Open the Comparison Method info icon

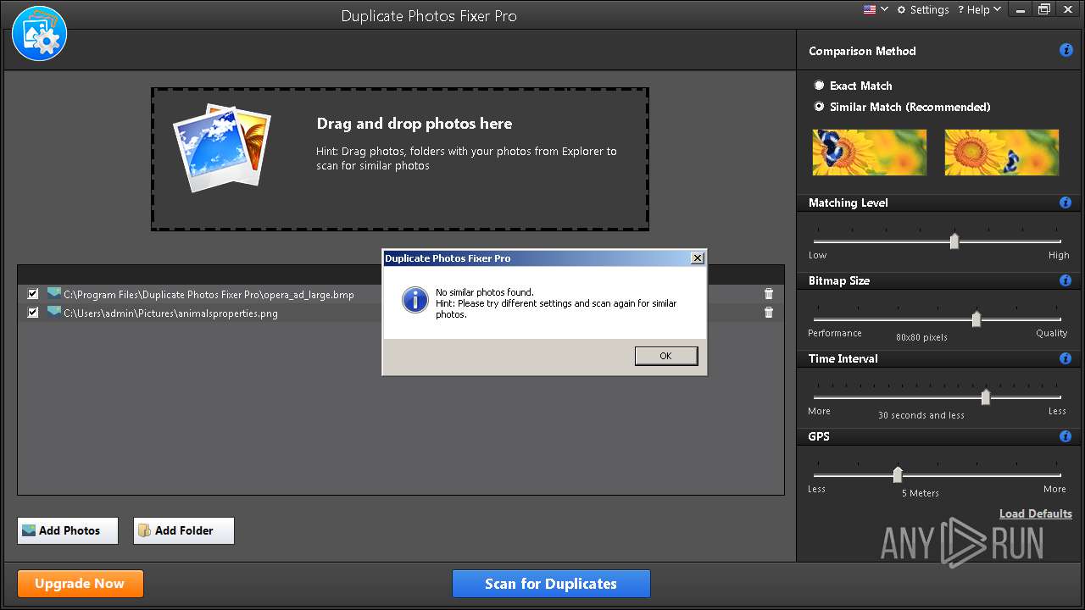[1066, 51]
